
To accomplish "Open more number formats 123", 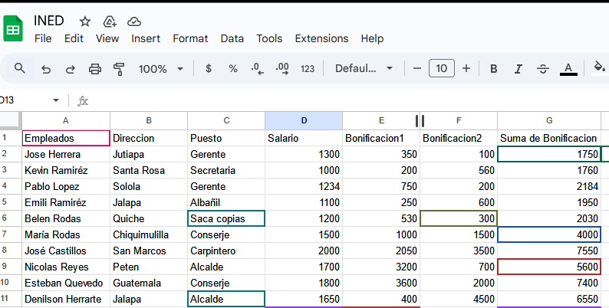I will click(308, 69).
